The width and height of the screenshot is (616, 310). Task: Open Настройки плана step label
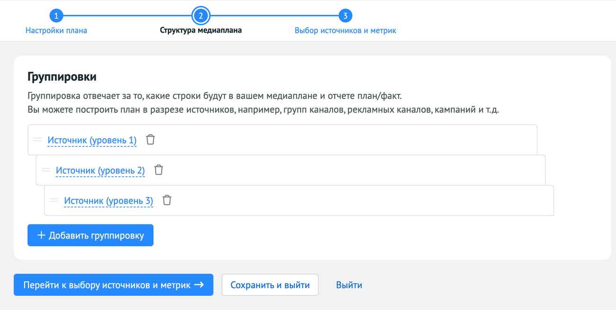56,30
